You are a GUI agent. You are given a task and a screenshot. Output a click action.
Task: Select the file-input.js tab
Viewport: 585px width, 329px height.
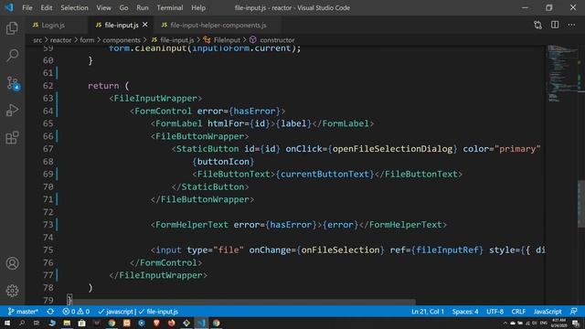pyautogui.click(x=122, y=25)
